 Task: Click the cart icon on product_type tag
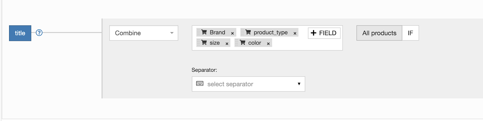coord(248,32)
